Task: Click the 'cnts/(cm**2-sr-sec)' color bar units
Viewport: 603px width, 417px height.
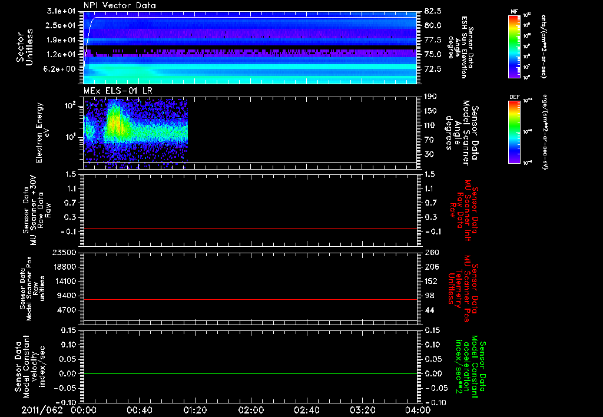Action: [x=544, y=46]
